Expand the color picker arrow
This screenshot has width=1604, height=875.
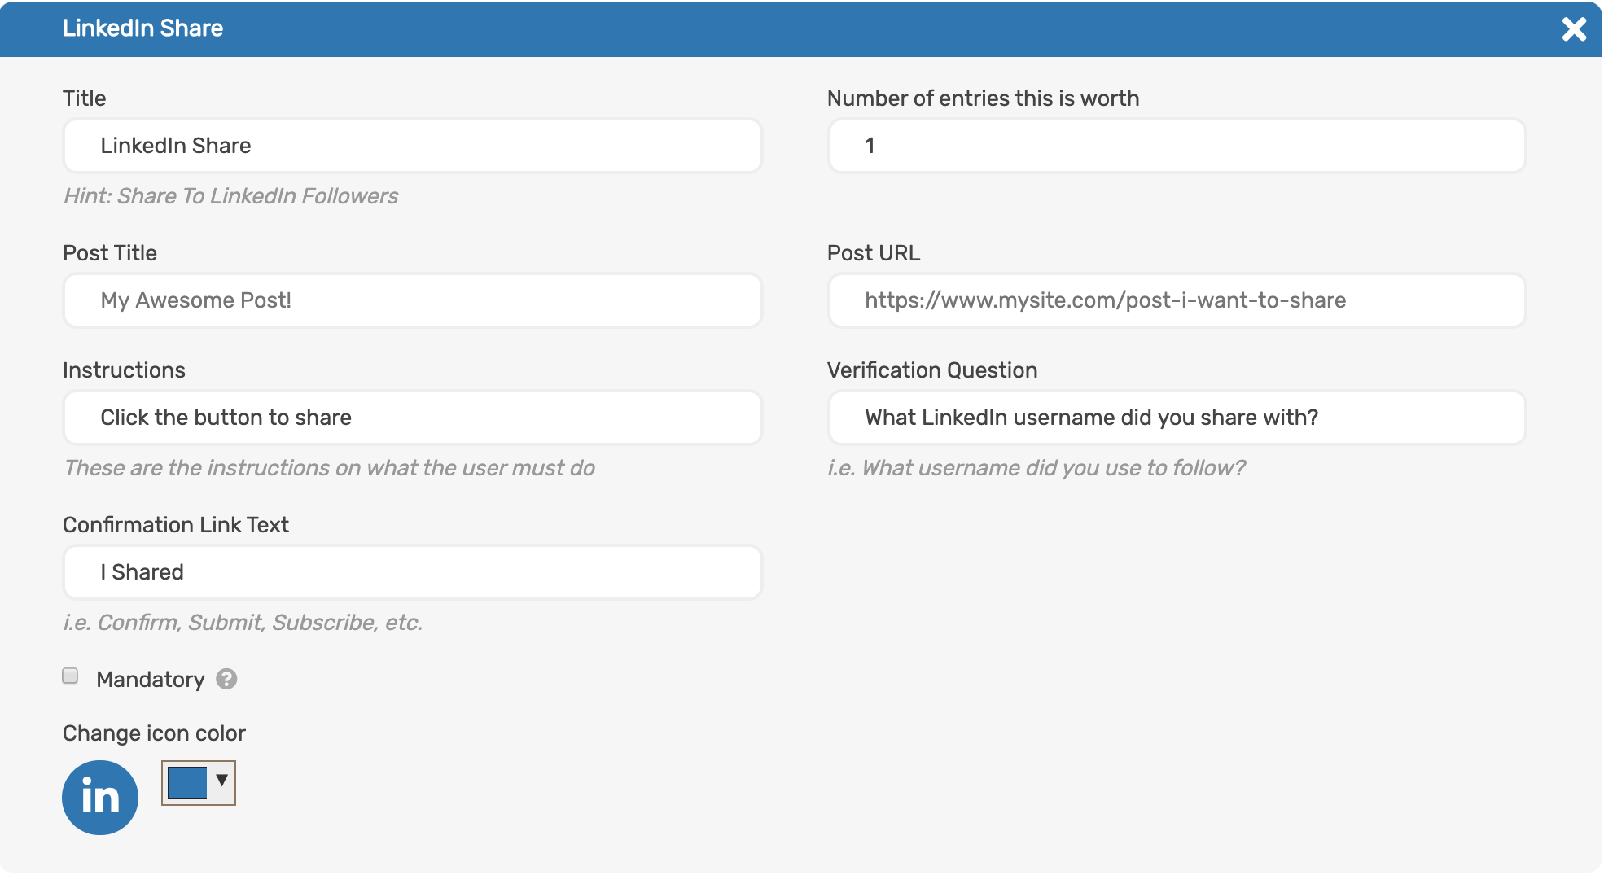tap(221, 782)
